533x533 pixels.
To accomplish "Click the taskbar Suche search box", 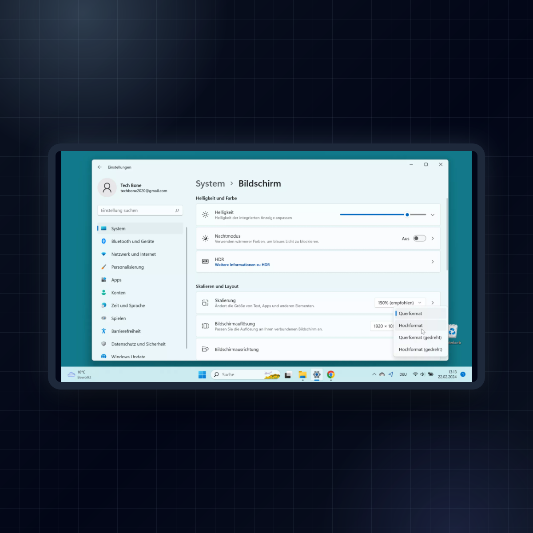I will tap(245, 374).
